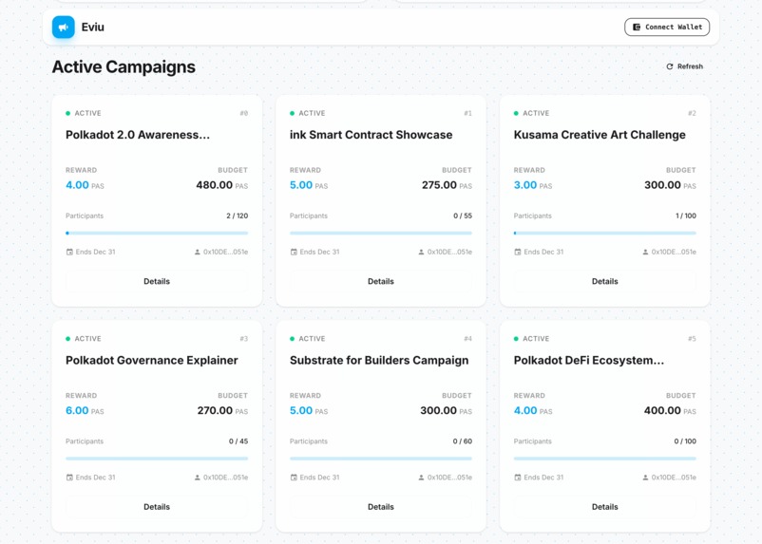This screenshot has height=544, width=762.
Task: Click participants progress bar on Polkadot Governance Explainer
Action: (x=157, y=459)
